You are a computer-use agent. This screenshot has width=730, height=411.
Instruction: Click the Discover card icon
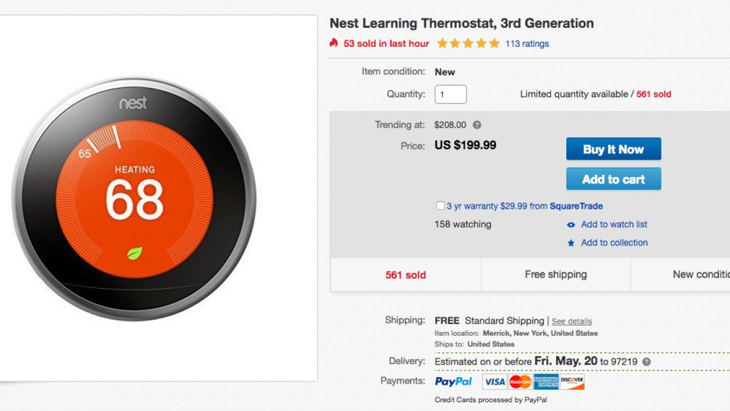[572, 381]
